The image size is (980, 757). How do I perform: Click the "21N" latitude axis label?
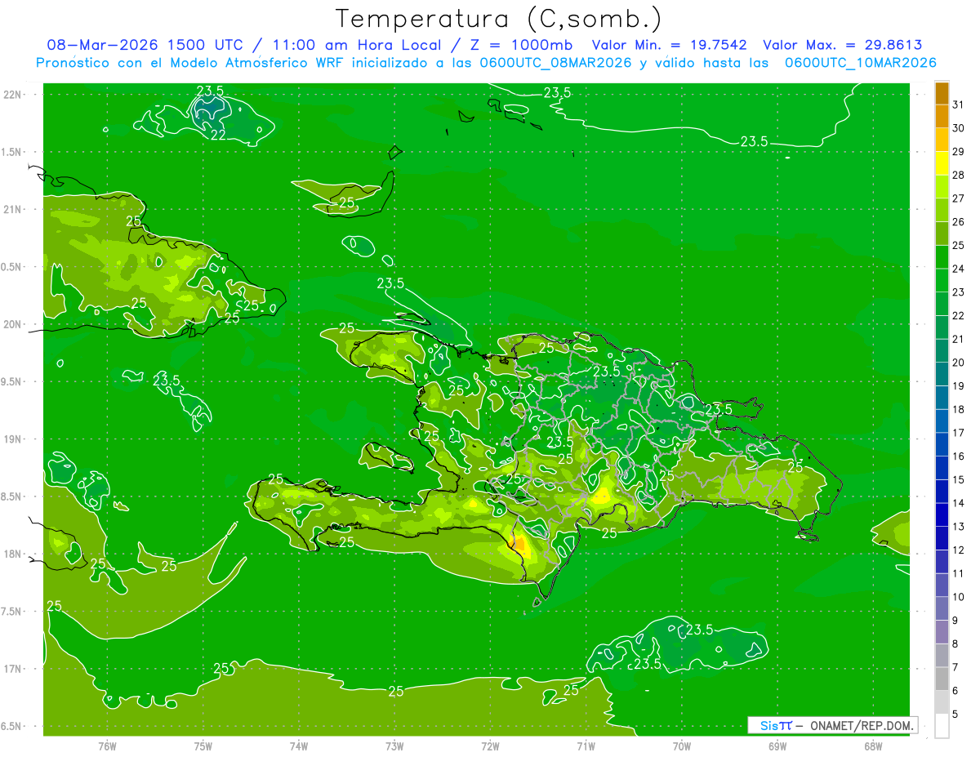(13, 209)
